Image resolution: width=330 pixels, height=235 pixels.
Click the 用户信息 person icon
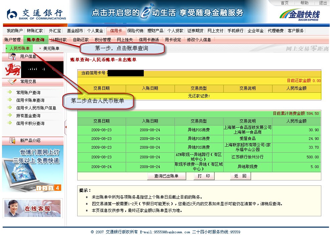tap(12, 57)
